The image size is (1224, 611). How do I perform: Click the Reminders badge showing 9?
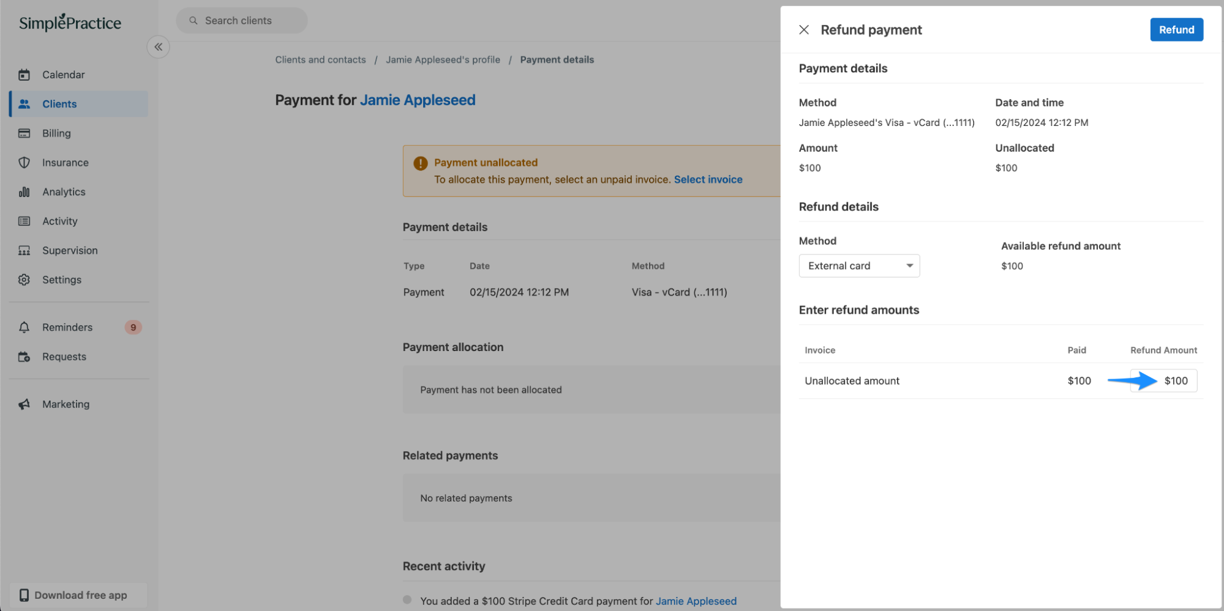133,327
